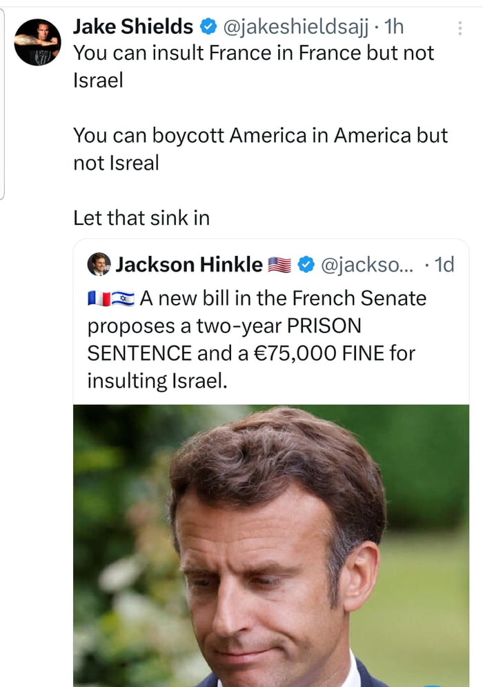Click the US flag emoji beside Jackson Hinkle
This screenshot has width=483, height=687.
(279, 264)
